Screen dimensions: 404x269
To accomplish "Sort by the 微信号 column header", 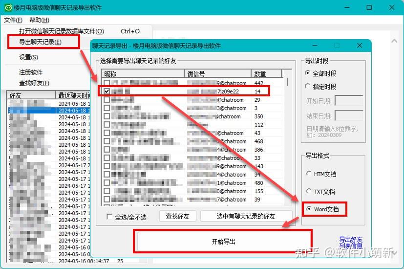I will point(218,74).
